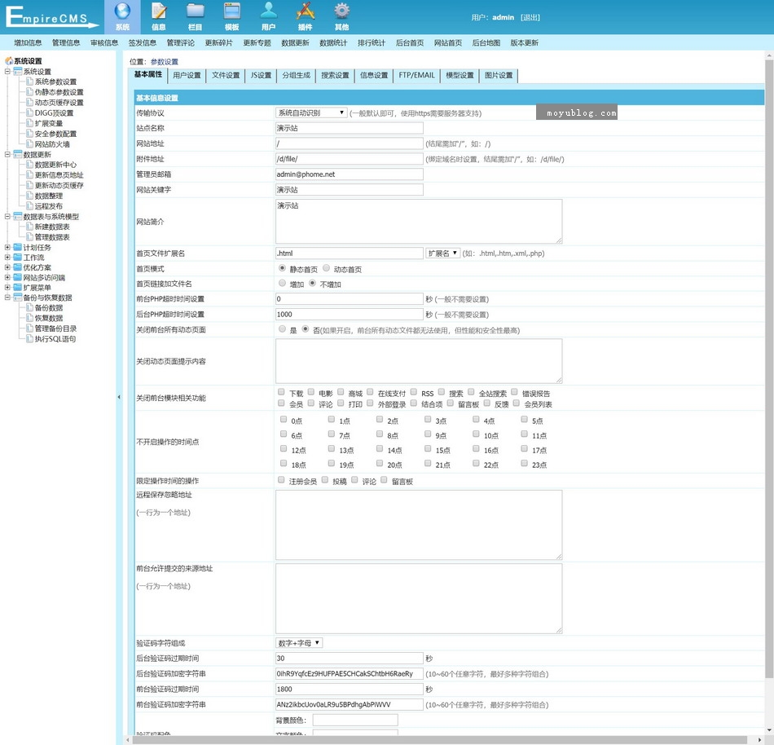Click the horizontal scrollbar at the bottom

[440, 739]
